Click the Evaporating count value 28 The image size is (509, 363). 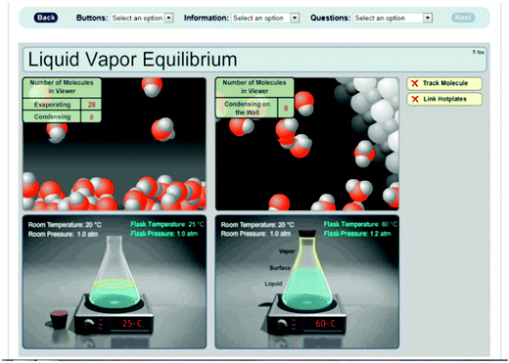coord(91,105)
